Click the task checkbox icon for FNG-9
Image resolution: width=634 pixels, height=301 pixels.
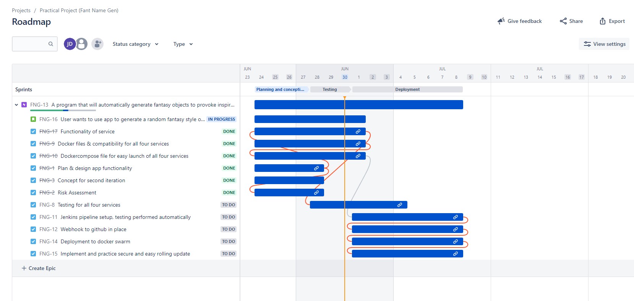(x=33, y=144)
